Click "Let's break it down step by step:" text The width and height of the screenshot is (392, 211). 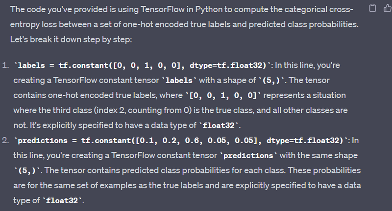(71, 39)
